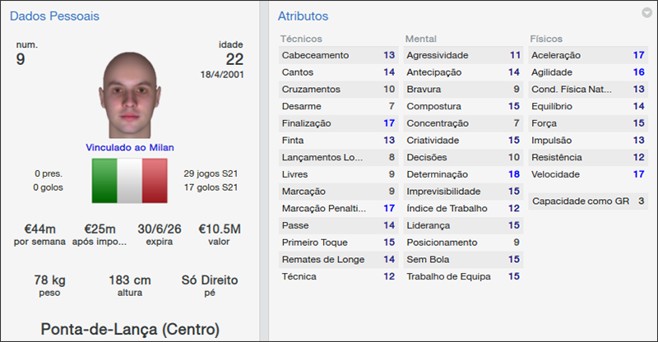Select the Finalização attribute row

(338, 123)
